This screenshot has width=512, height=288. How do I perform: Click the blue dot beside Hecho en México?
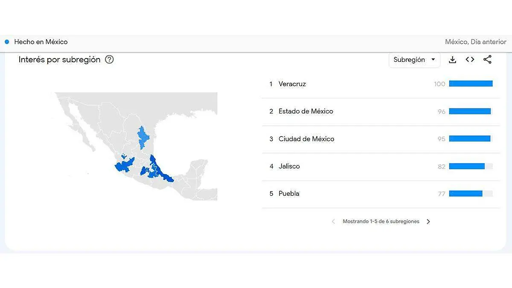click(x=6, y=41)
